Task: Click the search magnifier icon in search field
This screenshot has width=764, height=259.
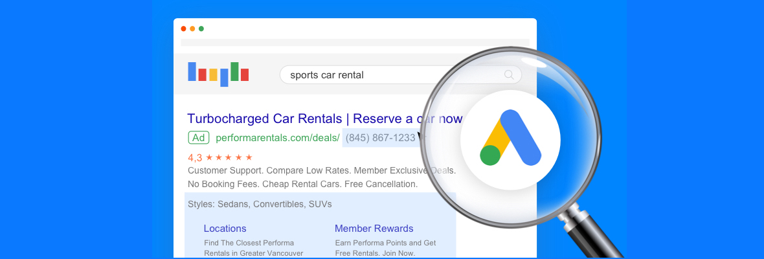Action: [509, 74]
